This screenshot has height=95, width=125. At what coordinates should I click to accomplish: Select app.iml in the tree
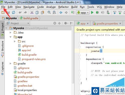[26, 50]
